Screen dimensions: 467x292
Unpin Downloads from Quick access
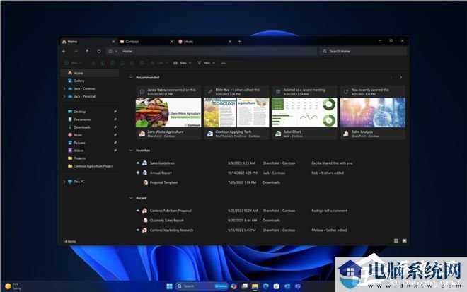115,127
